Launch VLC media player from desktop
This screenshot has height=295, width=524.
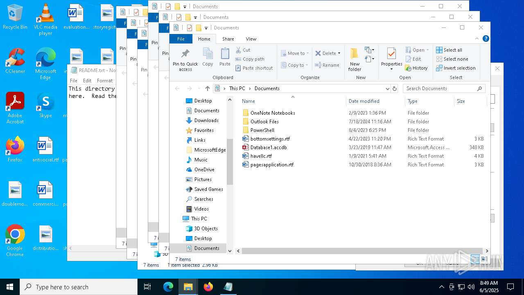tap(45, 20)
